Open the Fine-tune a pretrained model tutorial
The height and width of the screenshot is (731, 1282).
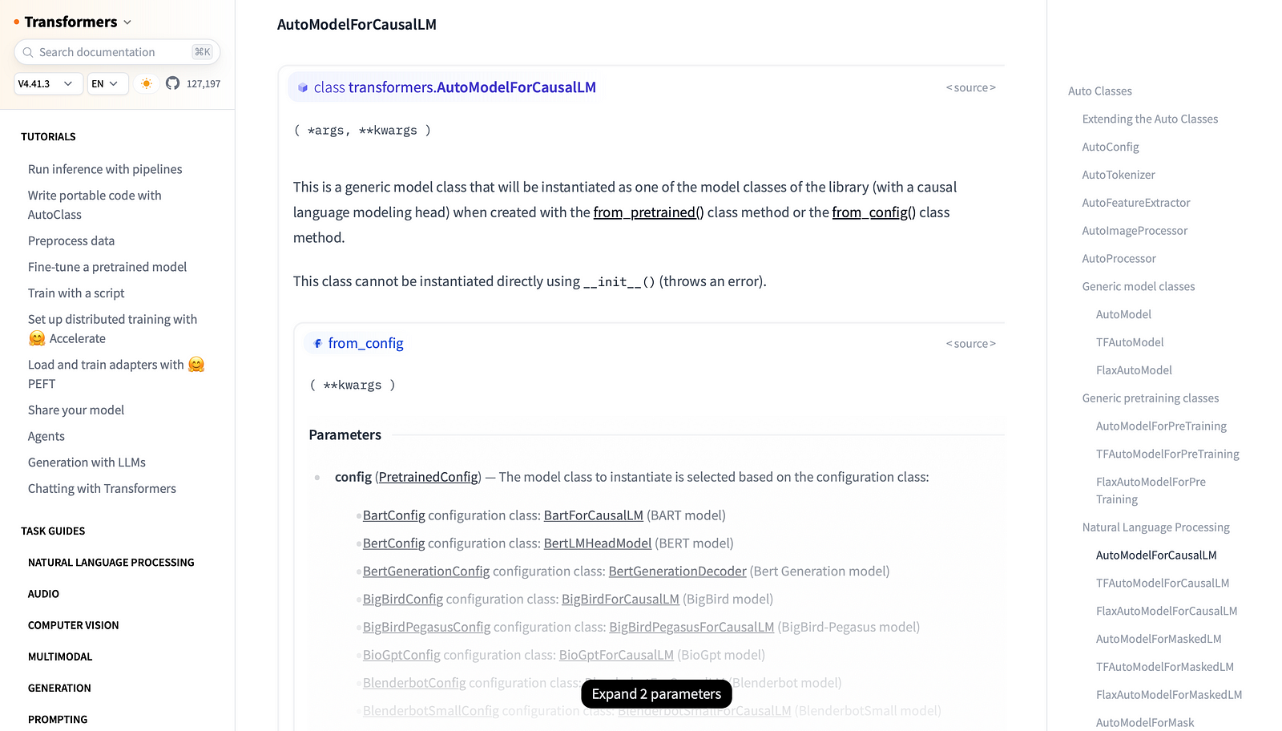107,267
